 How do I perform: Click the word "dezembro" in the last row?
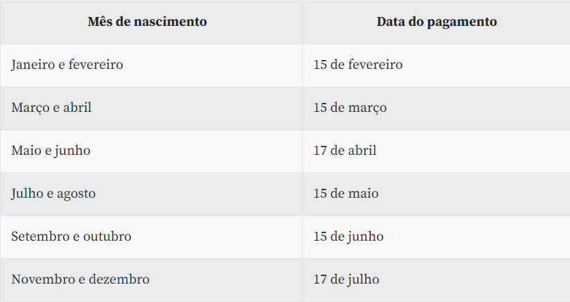click(x=122, y=280)
